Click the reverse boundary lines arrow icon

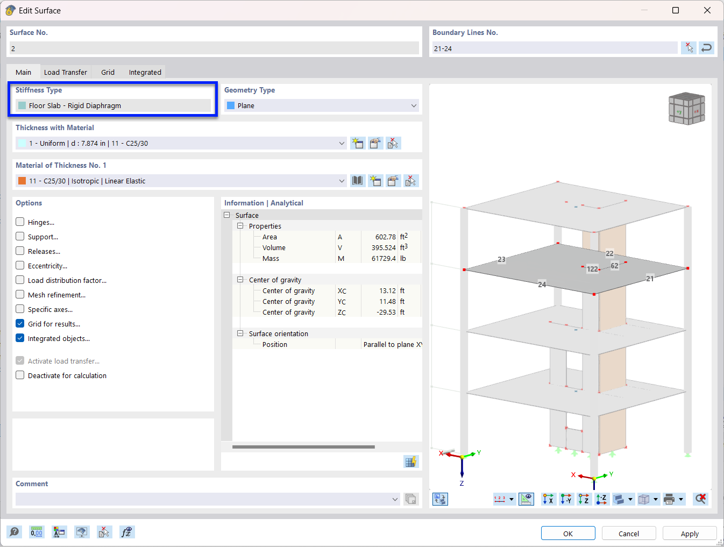[x=707, y=48]
